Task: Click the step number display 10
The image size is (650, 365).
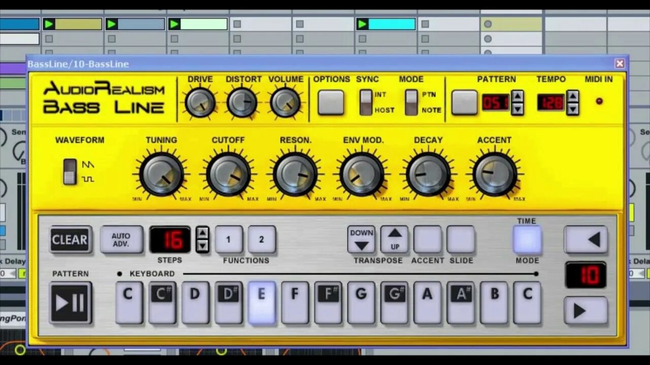Action: click(x=586, y=275)
